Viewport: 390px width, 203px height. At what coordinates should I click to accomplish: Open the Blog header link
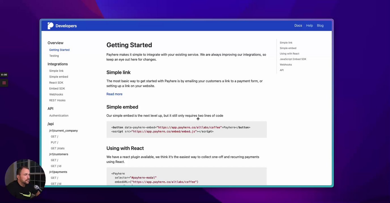pyautogui.click(x=320, y=25)
